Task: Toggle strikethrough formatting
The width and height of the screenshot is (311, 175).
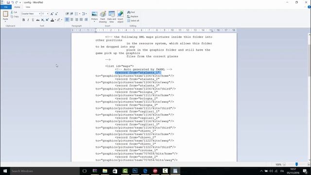Action: (x=38, y=20)
